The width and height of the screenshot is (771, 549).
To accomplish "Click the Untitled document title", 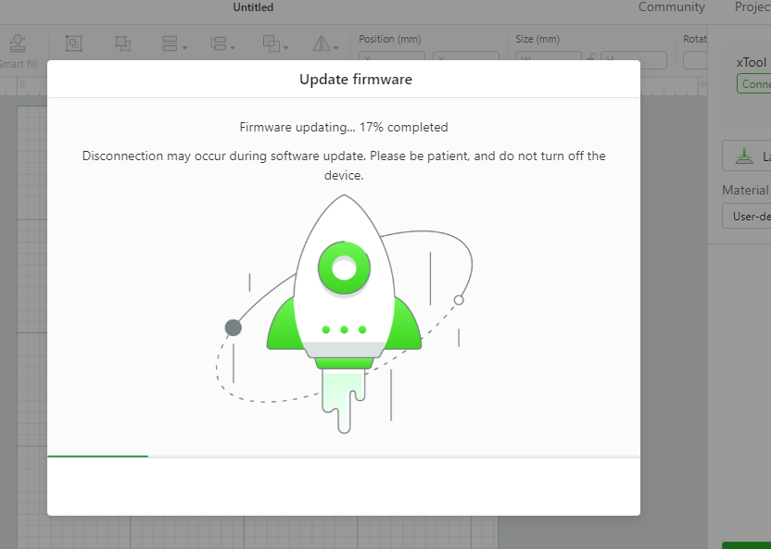I will click(253, 7).
